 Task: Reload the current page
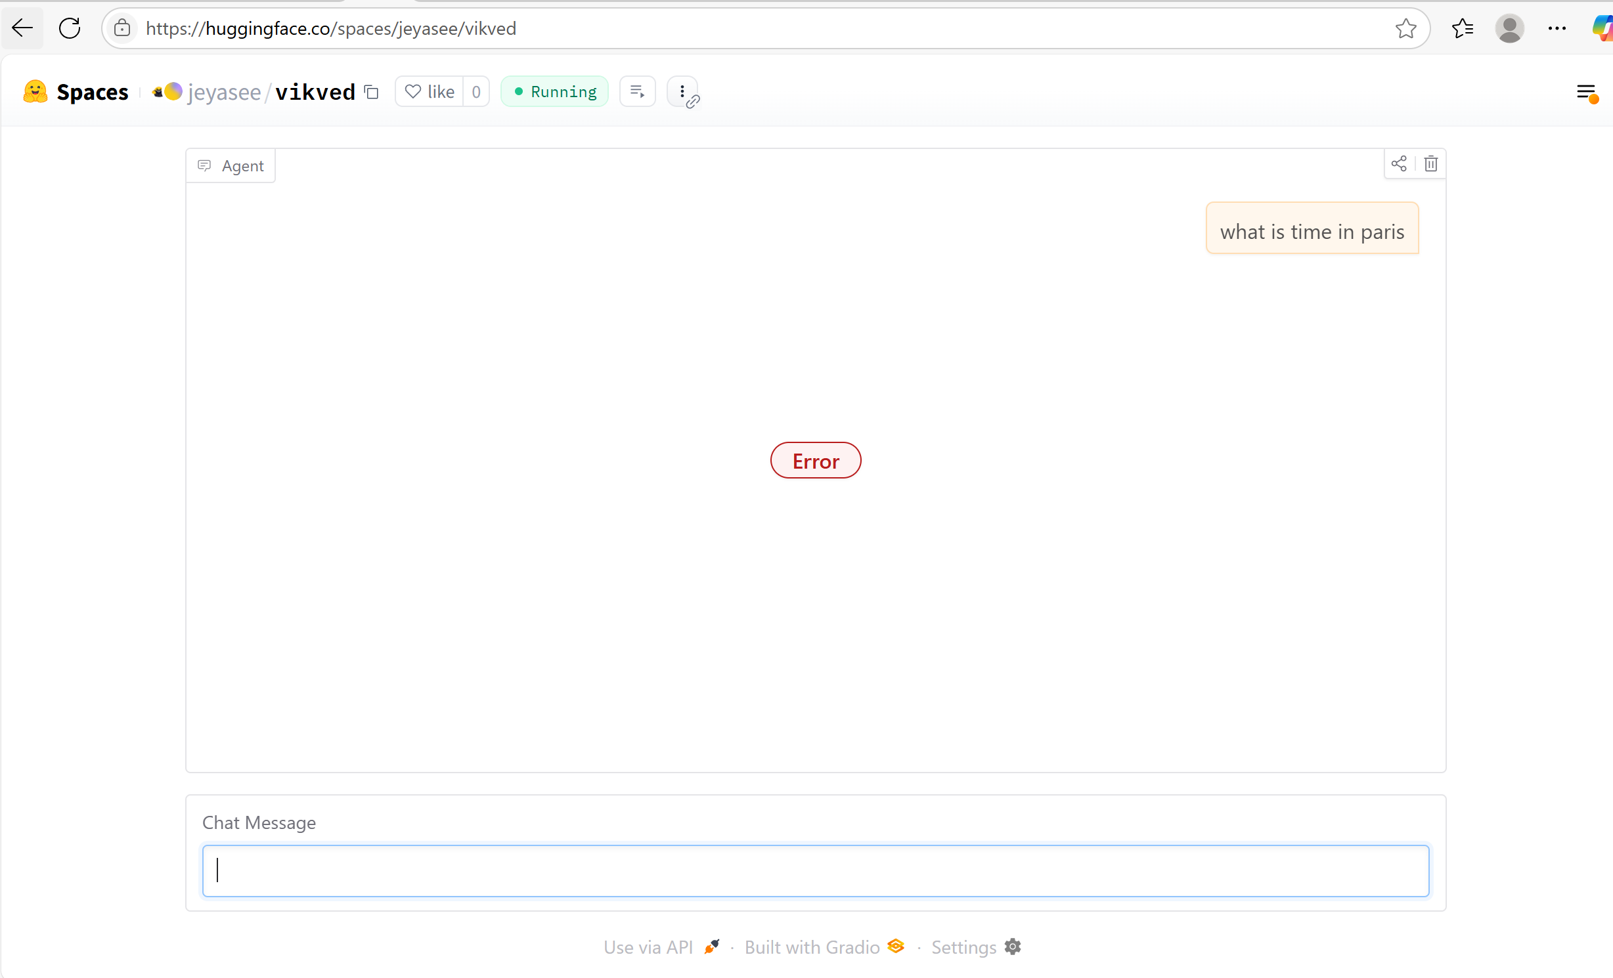coord(70,28)
